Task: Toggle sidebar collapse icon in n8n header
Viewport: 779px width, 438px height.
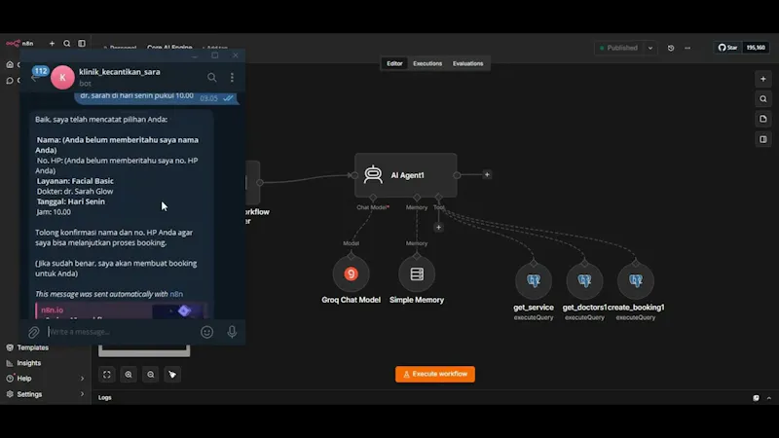Action: point(82,44)
